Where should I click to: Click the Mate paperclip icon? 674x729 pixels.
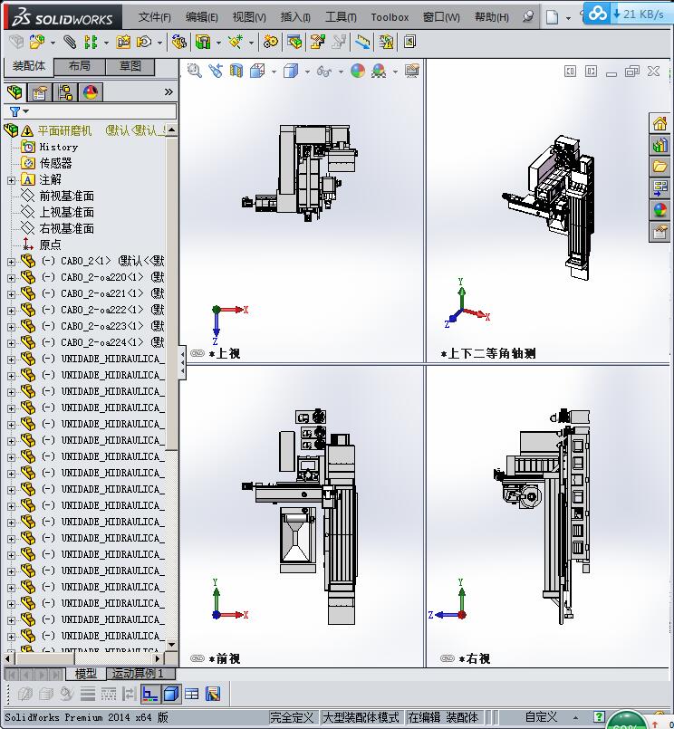click(x=70, y=43)
